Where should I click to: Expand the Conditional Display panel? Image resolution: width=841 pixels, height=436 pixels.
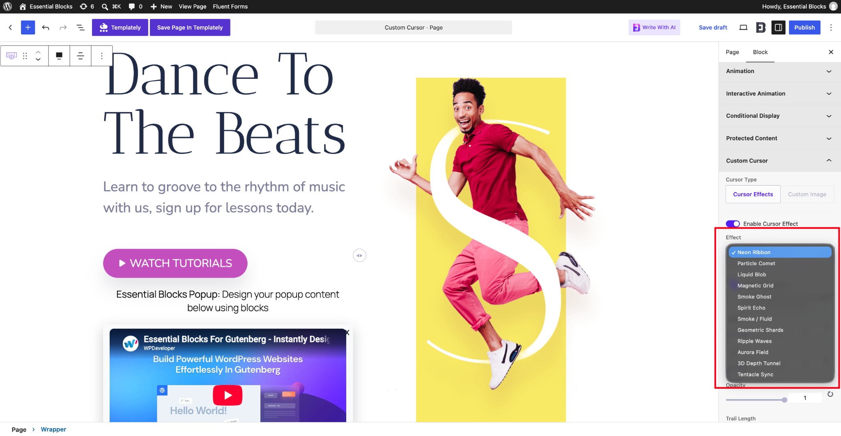click(779, 116)
